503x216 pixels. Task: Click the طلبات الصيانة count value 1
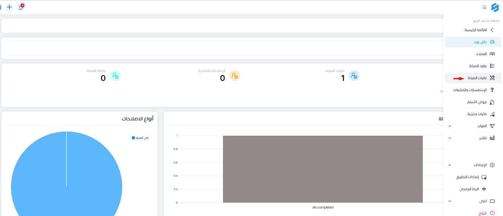(343, 78)
